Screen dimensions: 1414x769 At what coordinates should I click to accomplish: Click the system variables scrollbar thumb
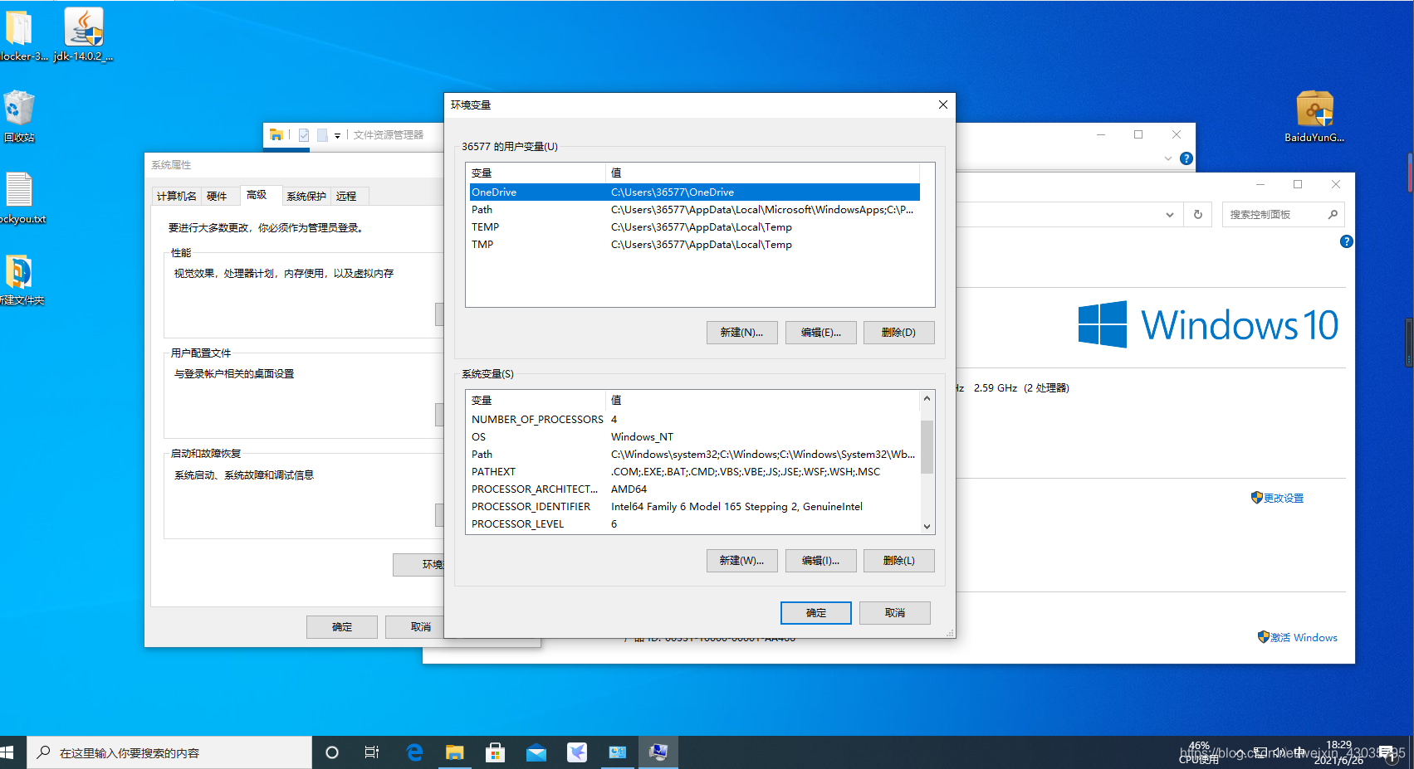point(927,446)
